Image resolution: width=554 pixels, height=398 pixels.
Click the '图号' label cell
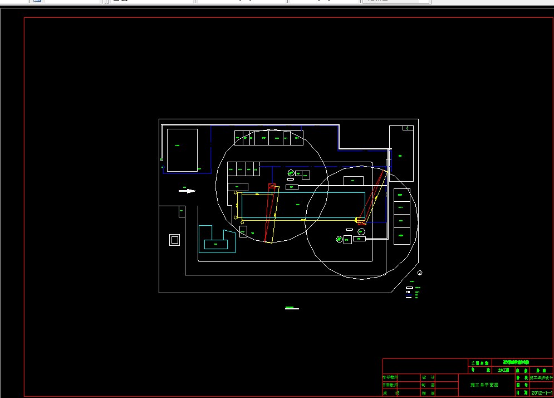[x=522, y=385]
